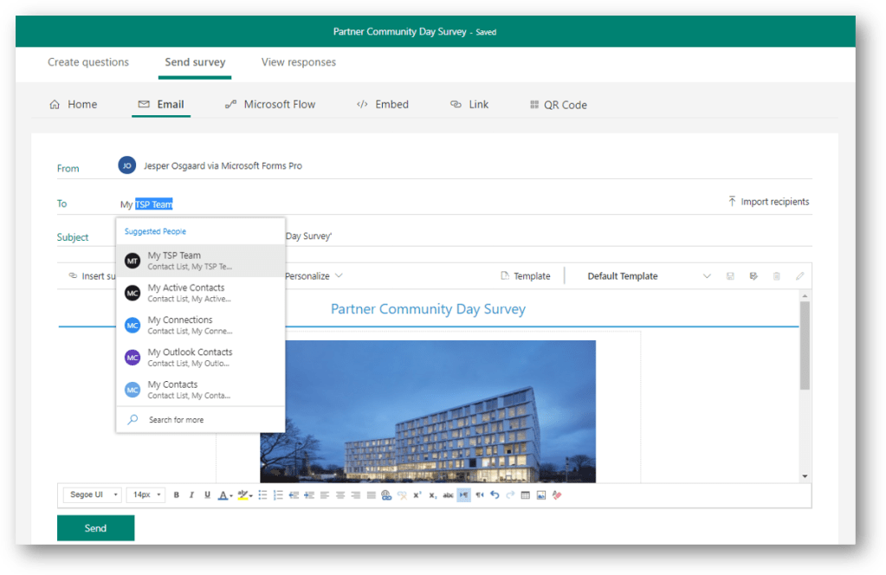Expand the Default Template dropdown
Viewport: 886px width, 575px height.
[x=707, y=276]
